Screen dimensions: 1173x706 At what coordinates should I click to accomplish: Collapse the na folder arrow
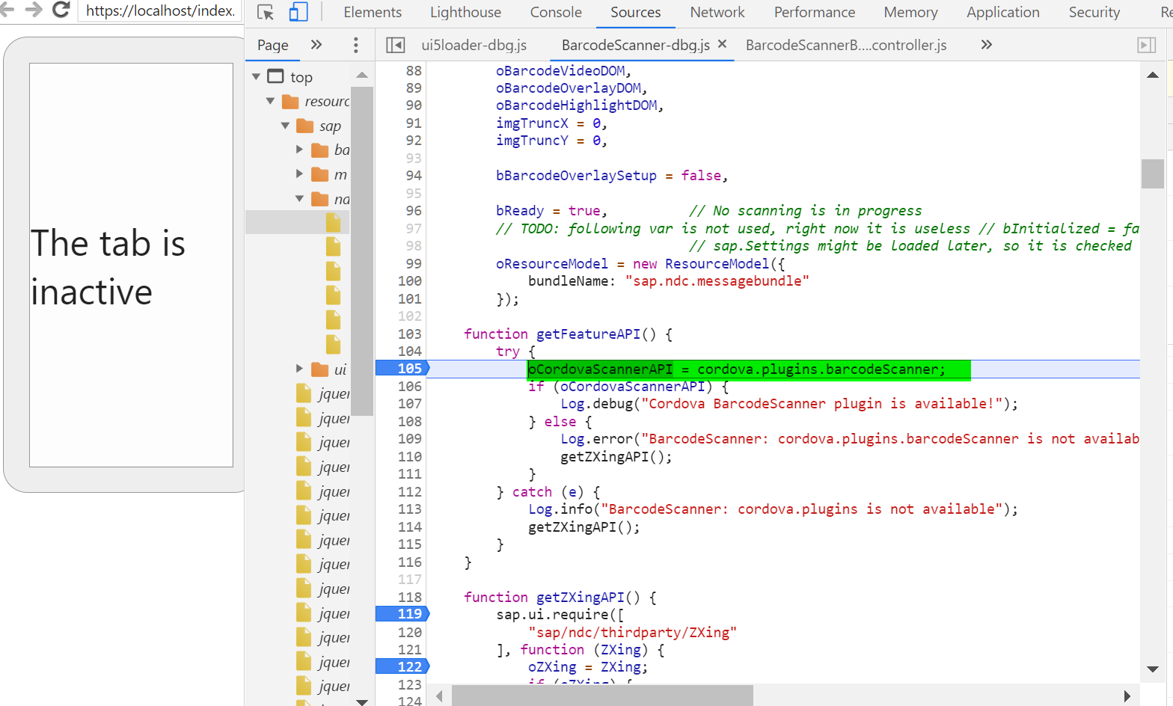coord(299,198)
